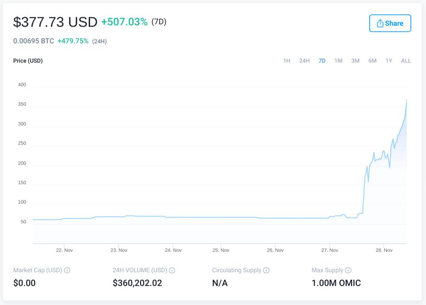Click the Share button

390,24
